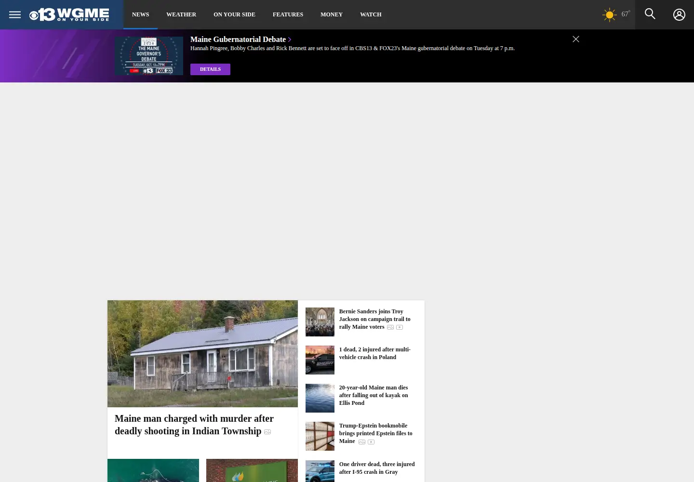Open the News menu
694x482 pixels.
pos(141,14)
